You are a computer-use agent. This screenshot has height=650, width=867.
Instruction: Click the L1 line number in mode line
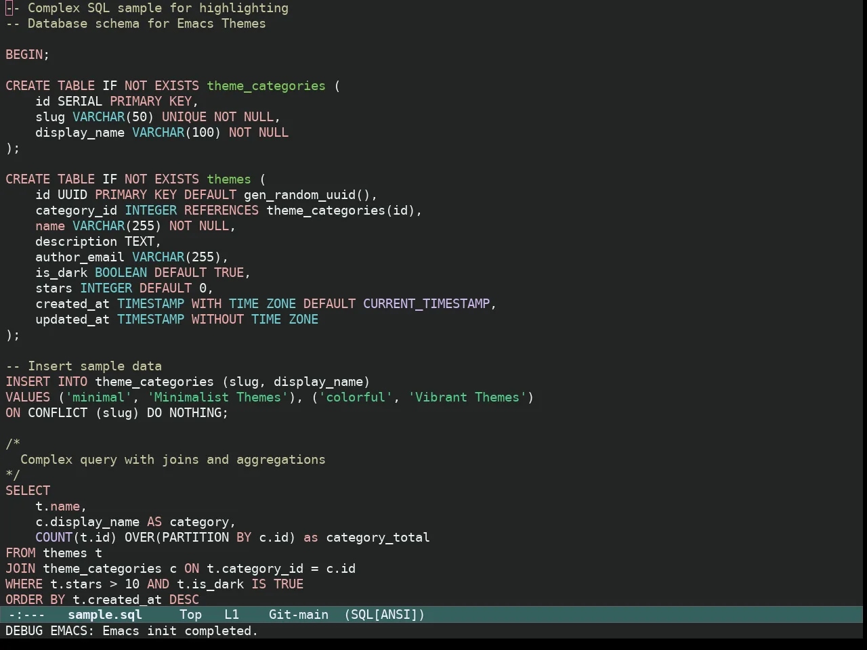coord(232,615)
